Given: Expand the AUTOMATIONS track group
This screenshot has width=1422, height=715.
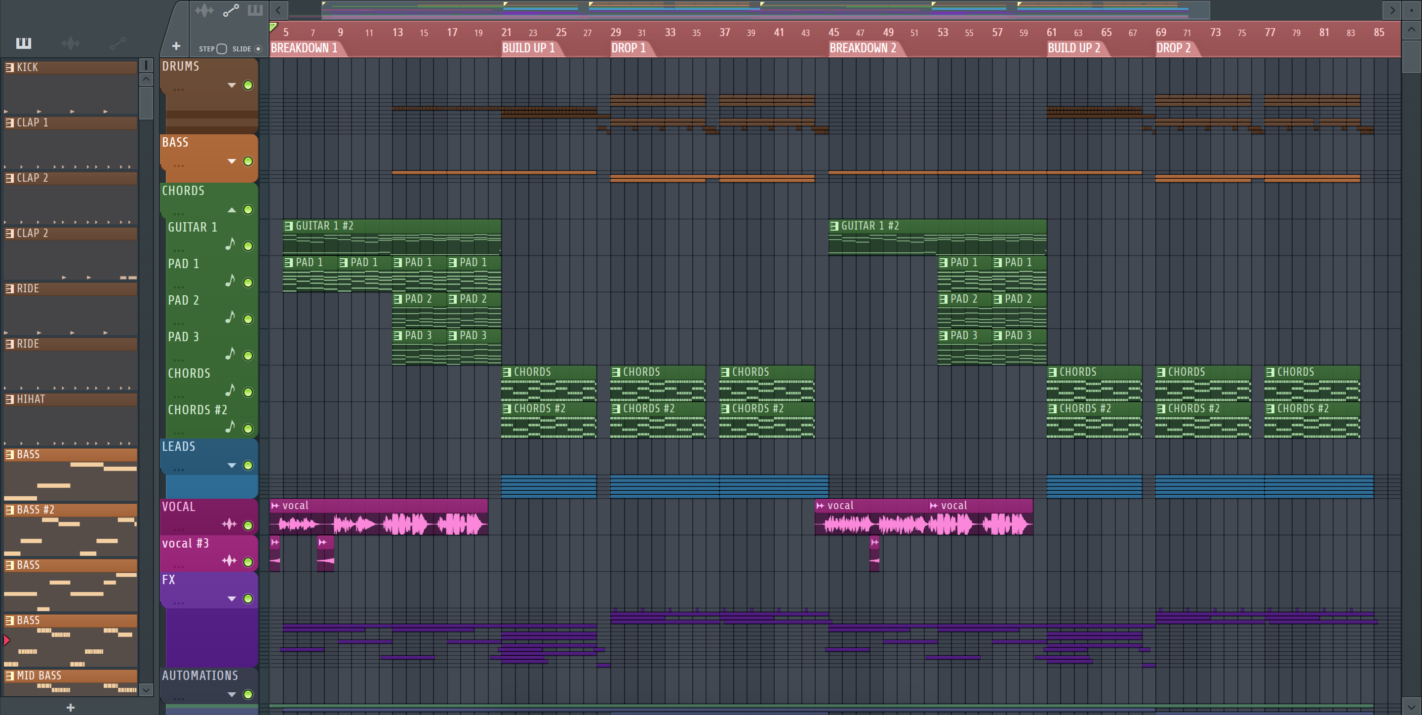Looking at the screenshot, I should [232, 695].
